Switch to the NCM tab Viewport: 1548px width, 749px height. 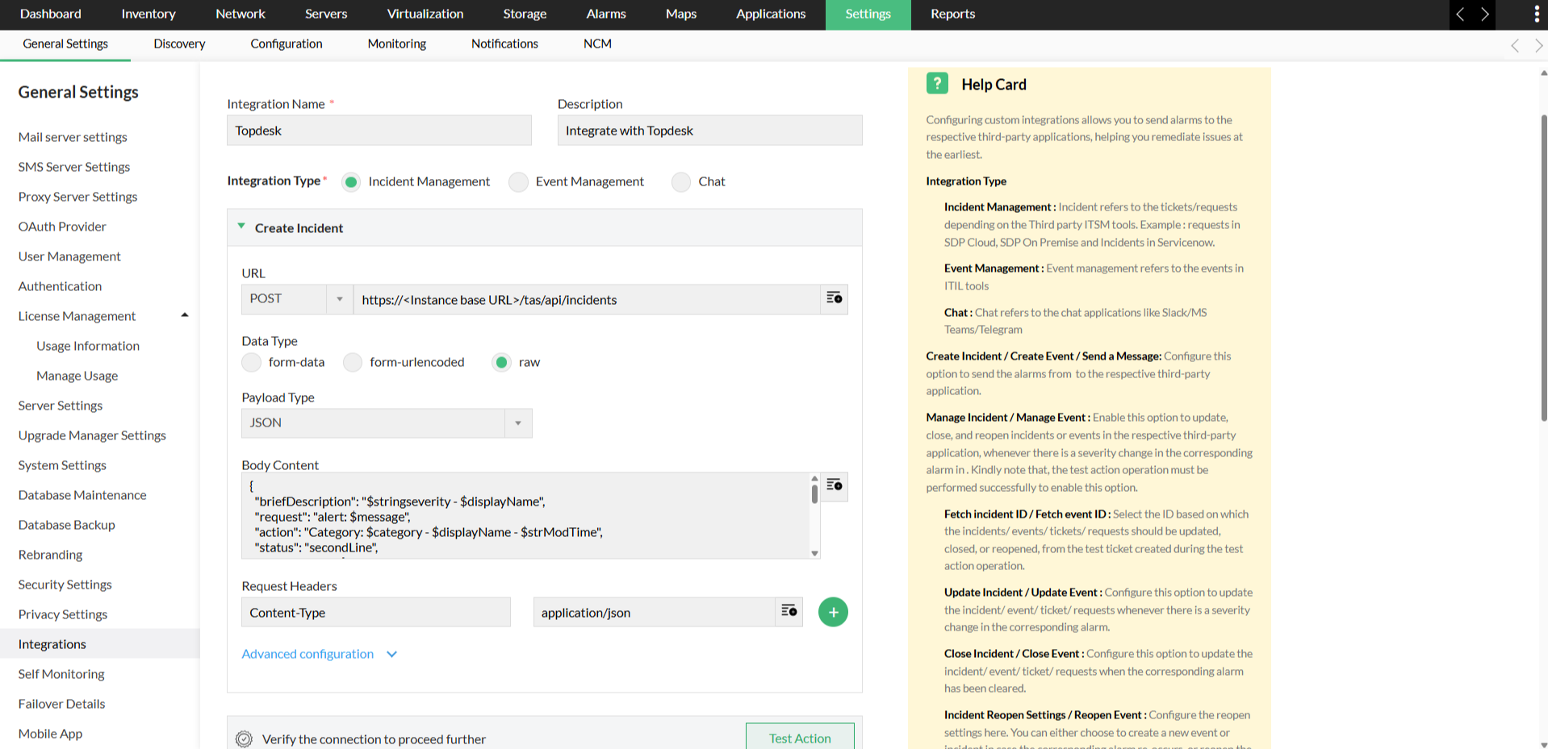click(597, 44)
